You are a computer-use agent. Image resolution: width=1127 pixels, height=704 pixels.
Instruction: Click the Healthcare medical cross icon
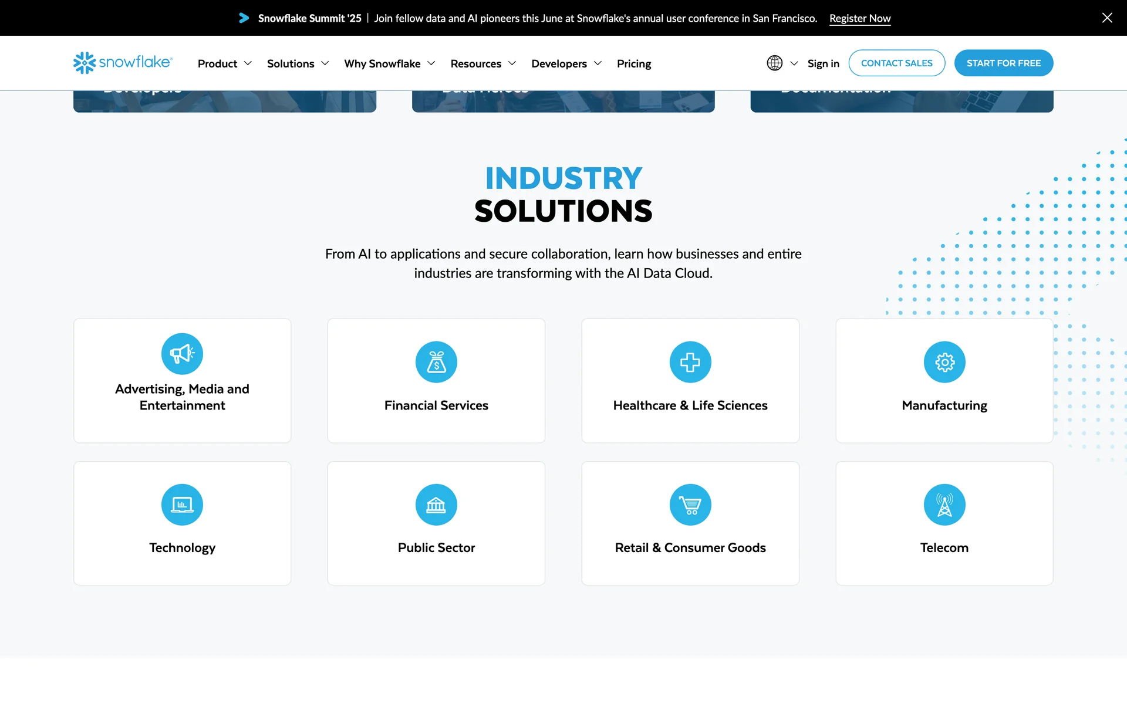(690, 362)
